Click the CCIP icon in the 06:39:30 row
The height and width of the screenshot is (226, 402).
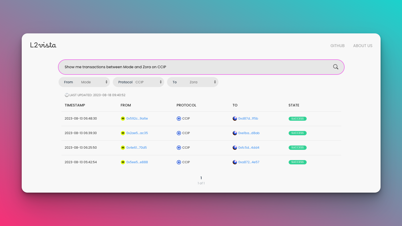point(179,133)
